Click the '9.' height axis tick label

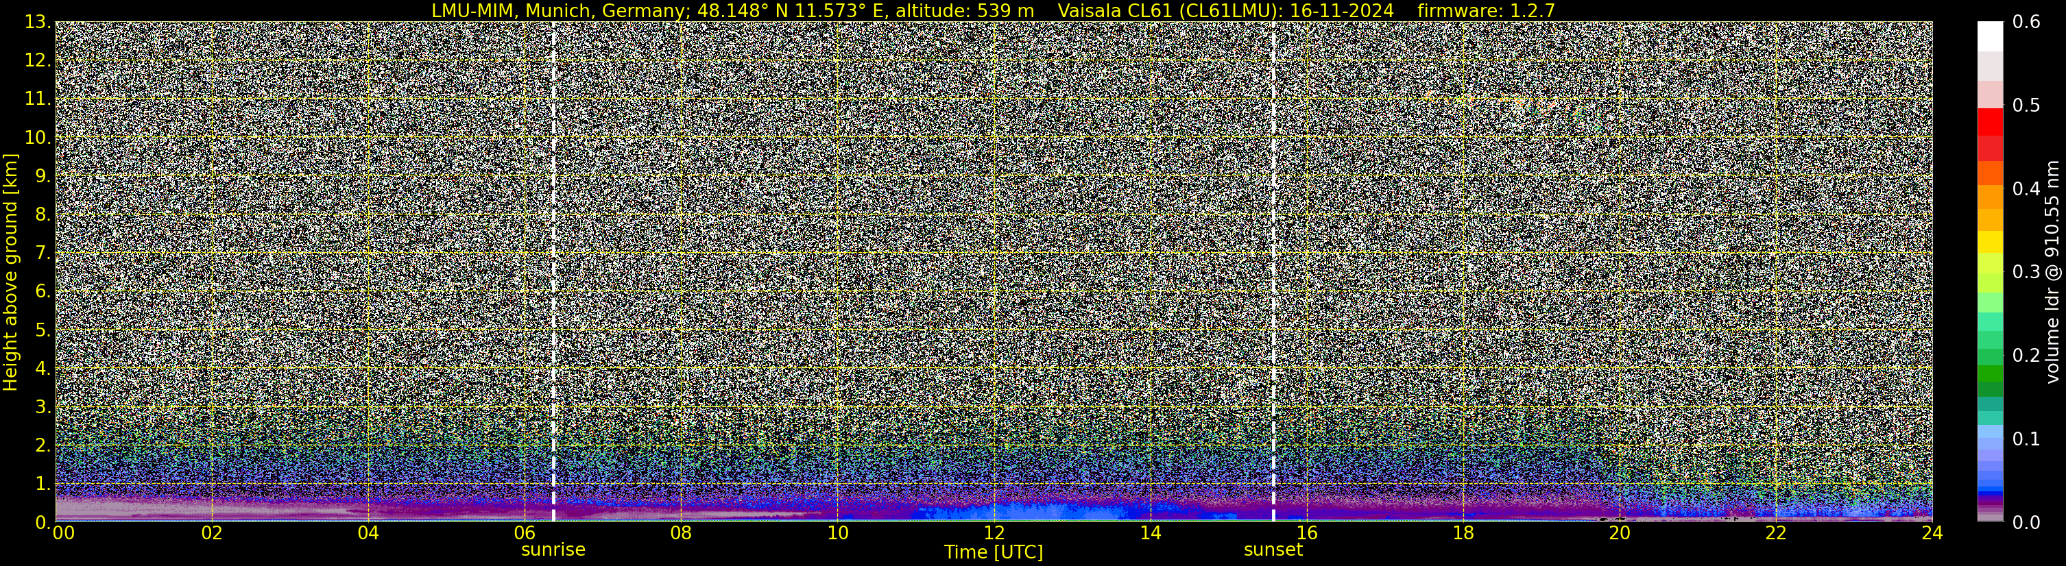[43, 176]
